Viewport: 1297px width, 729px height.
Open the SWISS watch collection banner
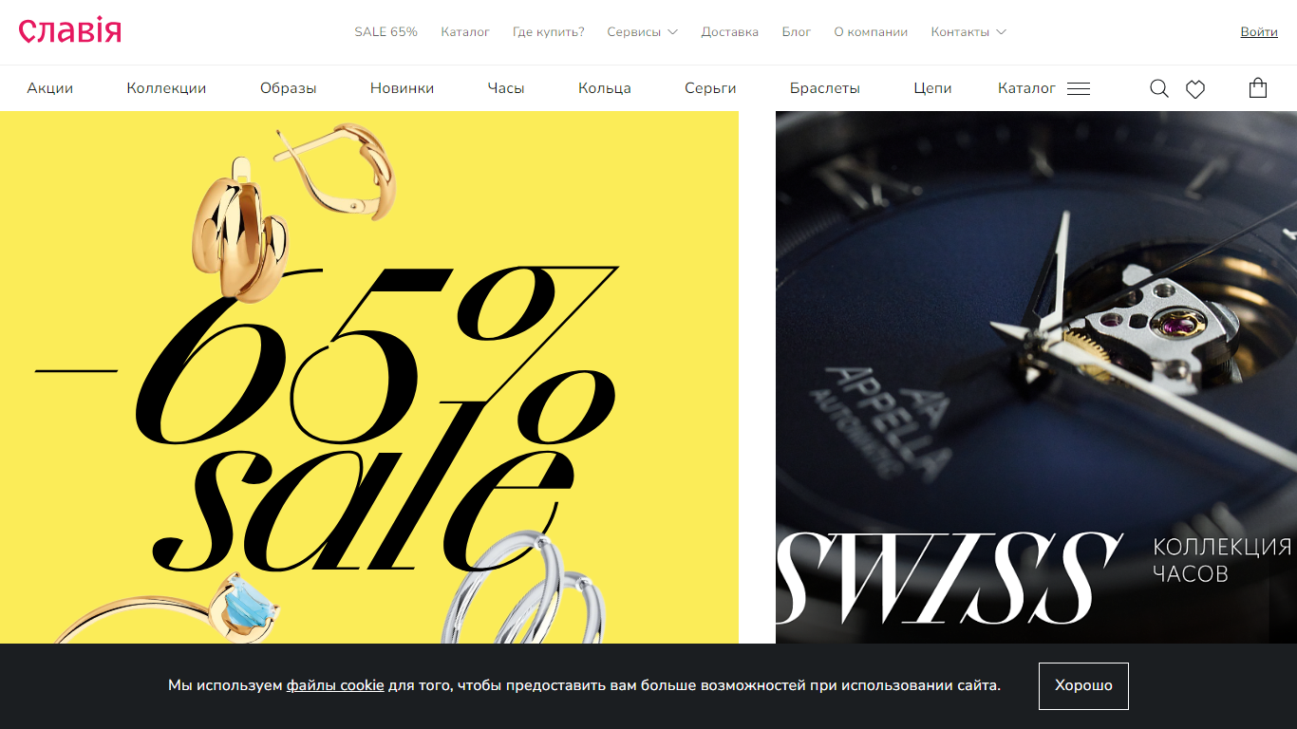(1036, 378)
